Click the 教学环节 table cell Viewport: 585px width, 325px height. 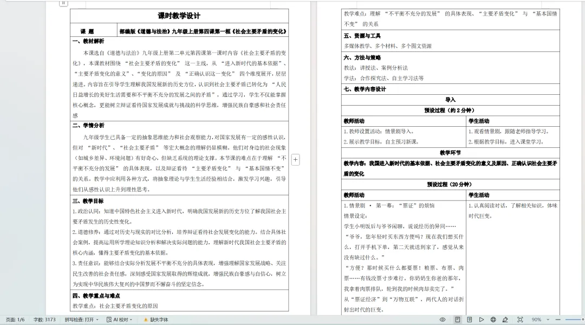point(450,153)
